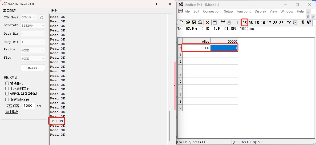This screenshot has height=145, width=316.
Task: Select function 05 write single coil
Action: click(245, 23)
